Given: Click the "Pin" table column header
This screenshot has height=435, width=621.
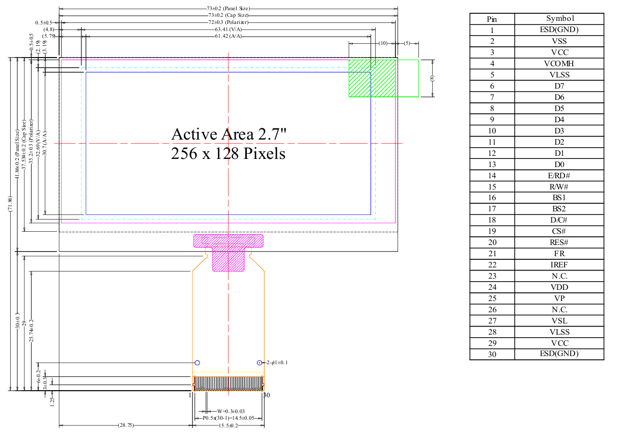Looking at the screenshot, I should (492, 19).
